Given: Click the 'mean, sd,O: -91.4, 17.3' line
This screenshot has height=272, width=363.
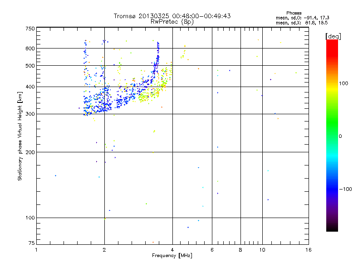Looking at the screenshot, I should click(303, 18).
